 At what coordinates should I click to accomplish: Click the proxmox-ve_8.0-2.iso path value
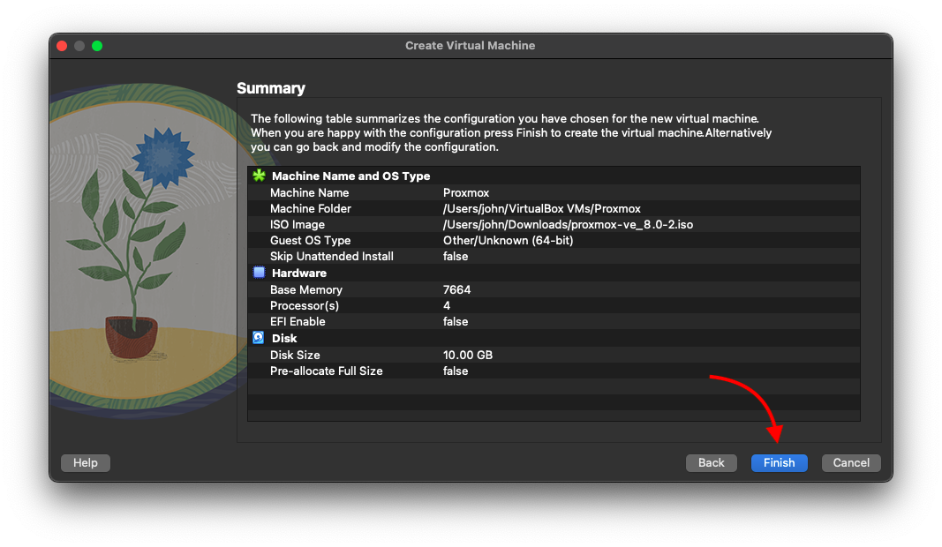(x=568, y=225)
